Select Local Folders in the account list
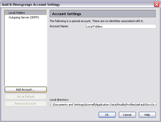 (x=17, y=13)
